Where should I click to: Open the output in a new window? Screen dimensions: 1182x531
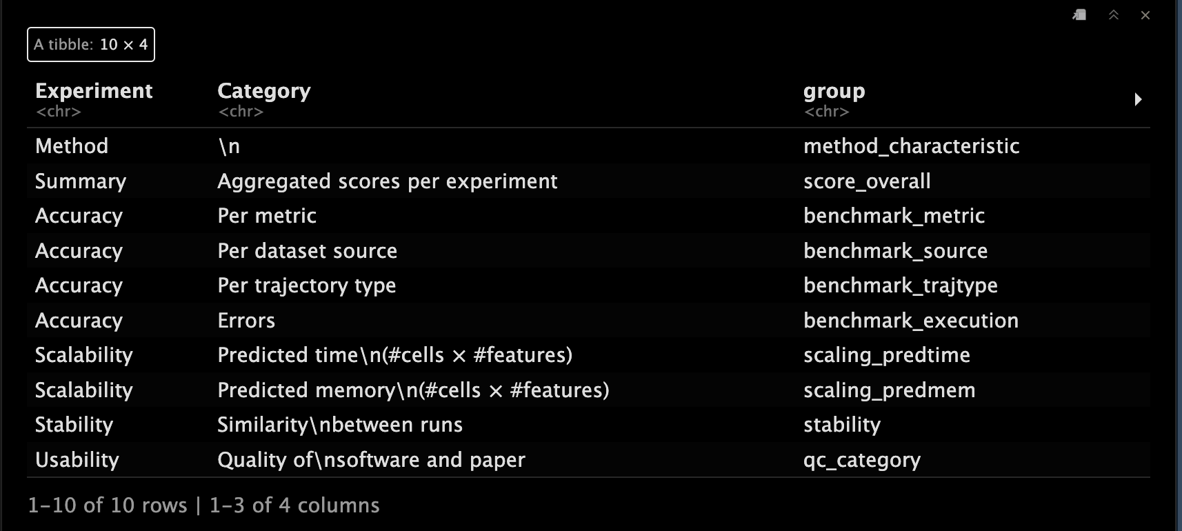point(1080,15)
